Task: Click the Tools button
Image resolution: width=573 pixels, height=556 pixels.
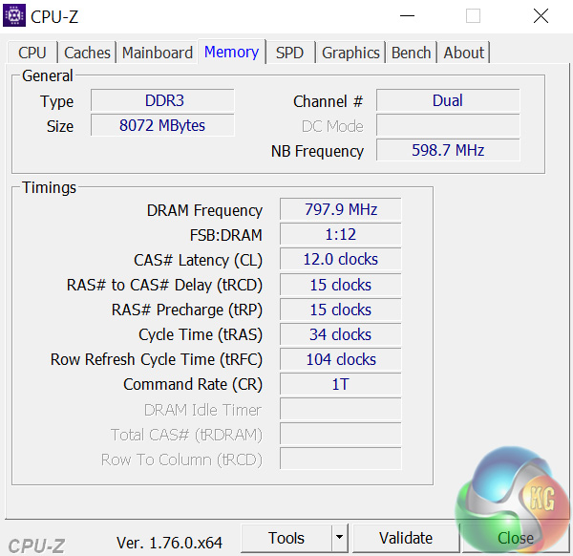Action: coord(286,538)
